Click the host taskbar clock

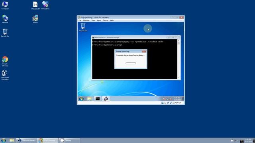(248, 140)
